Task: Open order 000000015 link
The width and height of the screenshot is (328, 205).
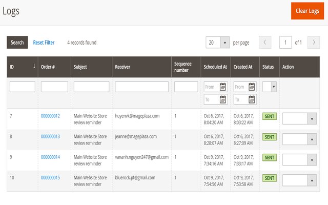Action: (x=50, y=178)
